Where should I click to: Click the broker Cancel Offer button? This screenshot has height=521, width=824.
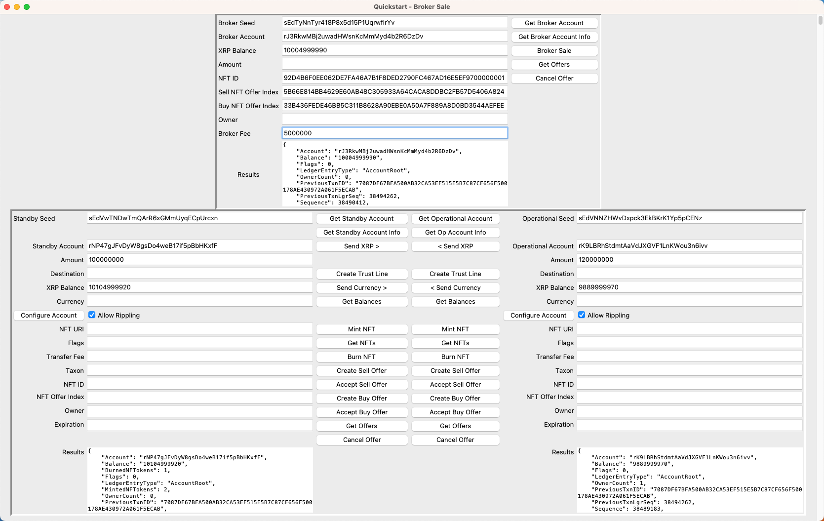click(554, 79)
